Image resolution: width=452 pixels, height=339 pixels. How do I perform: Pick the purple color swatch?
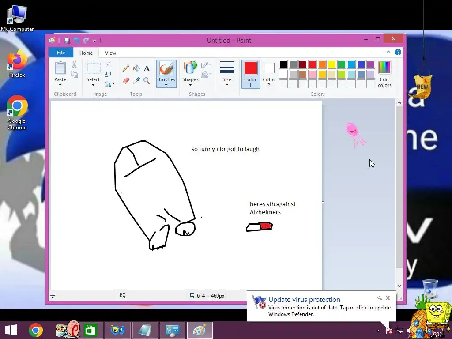(x=371, y=64)
